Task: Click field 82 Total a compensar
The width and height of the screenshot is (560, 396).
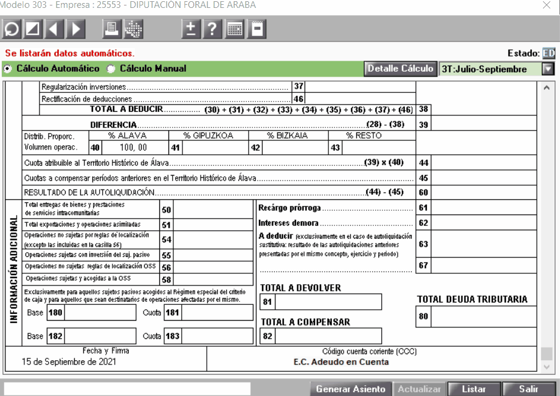Action: coord(328,336)
